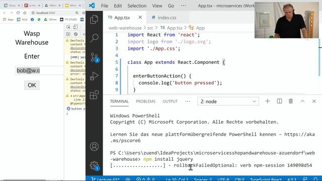Open the notifications bell in the status bar
Screen dimensions: 322x181
click(x=315, y=179)
